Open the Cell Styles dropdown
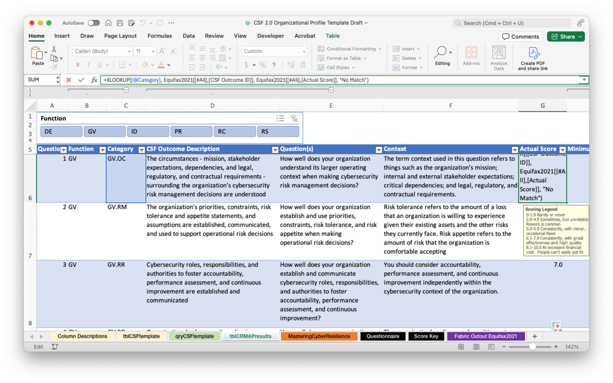 tap(336, 68)
